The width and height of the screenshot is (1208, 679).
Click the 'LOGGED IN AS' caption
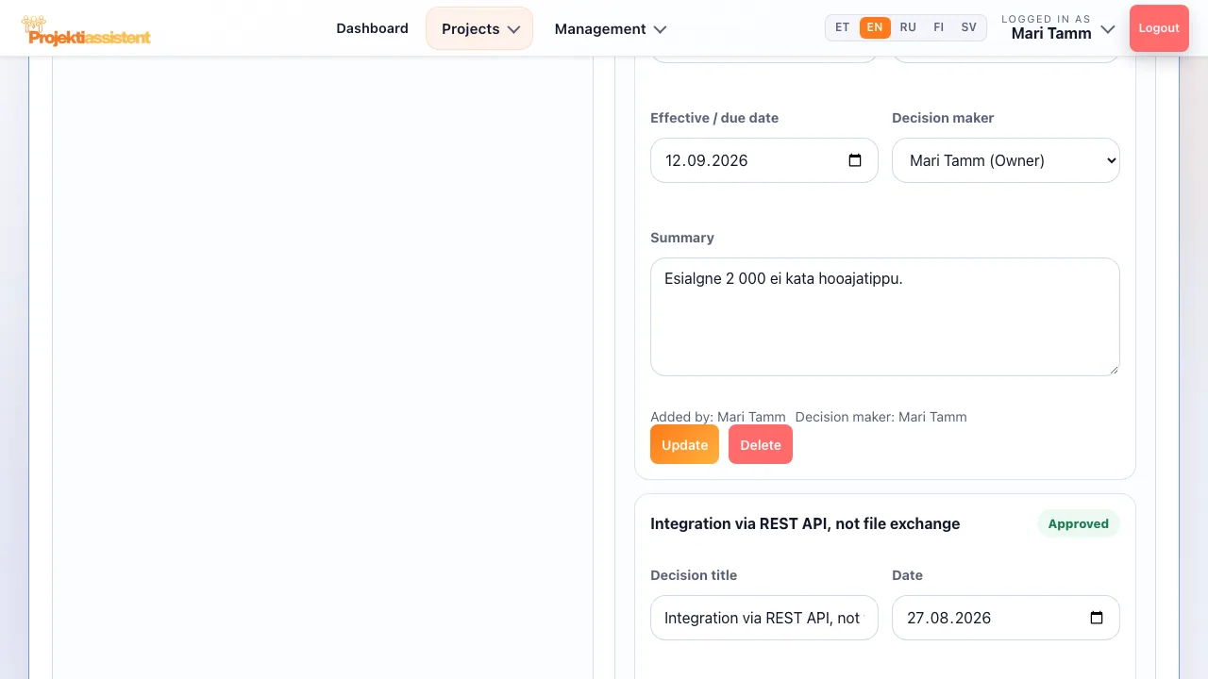click(x=1046, y=19)
